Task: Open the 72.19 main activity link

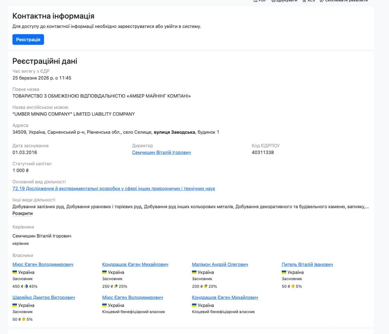Action: coord(114,189)
